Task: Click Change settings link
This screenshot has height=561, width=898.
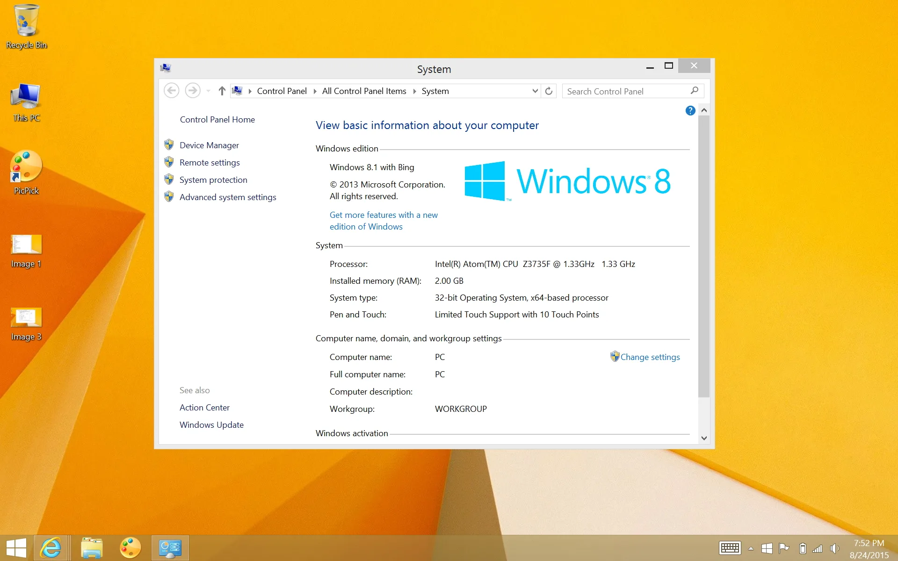Action: click(650, 357)
